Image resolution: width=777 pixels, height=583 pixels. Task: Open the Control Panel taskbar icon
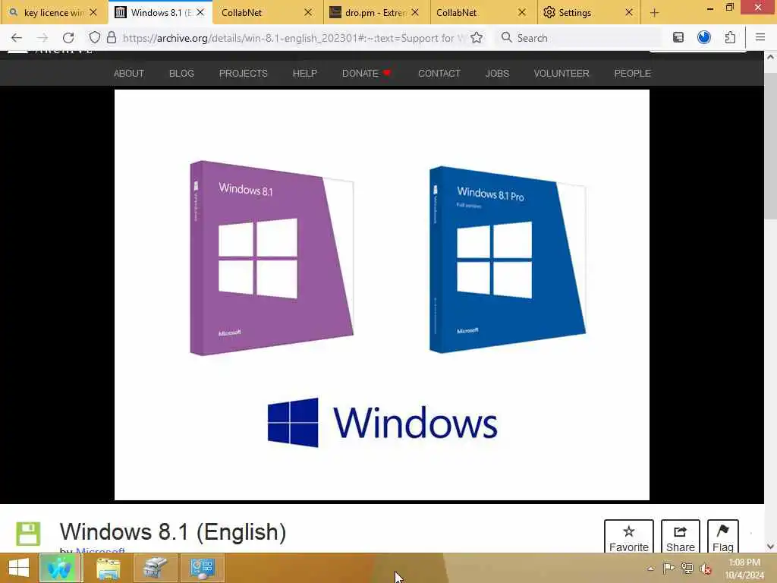click(202, 568)
